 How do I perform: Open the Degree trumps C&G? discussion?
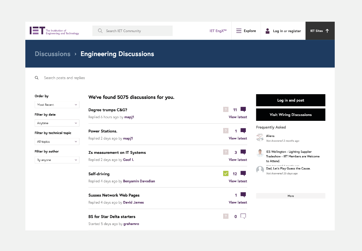108,110
